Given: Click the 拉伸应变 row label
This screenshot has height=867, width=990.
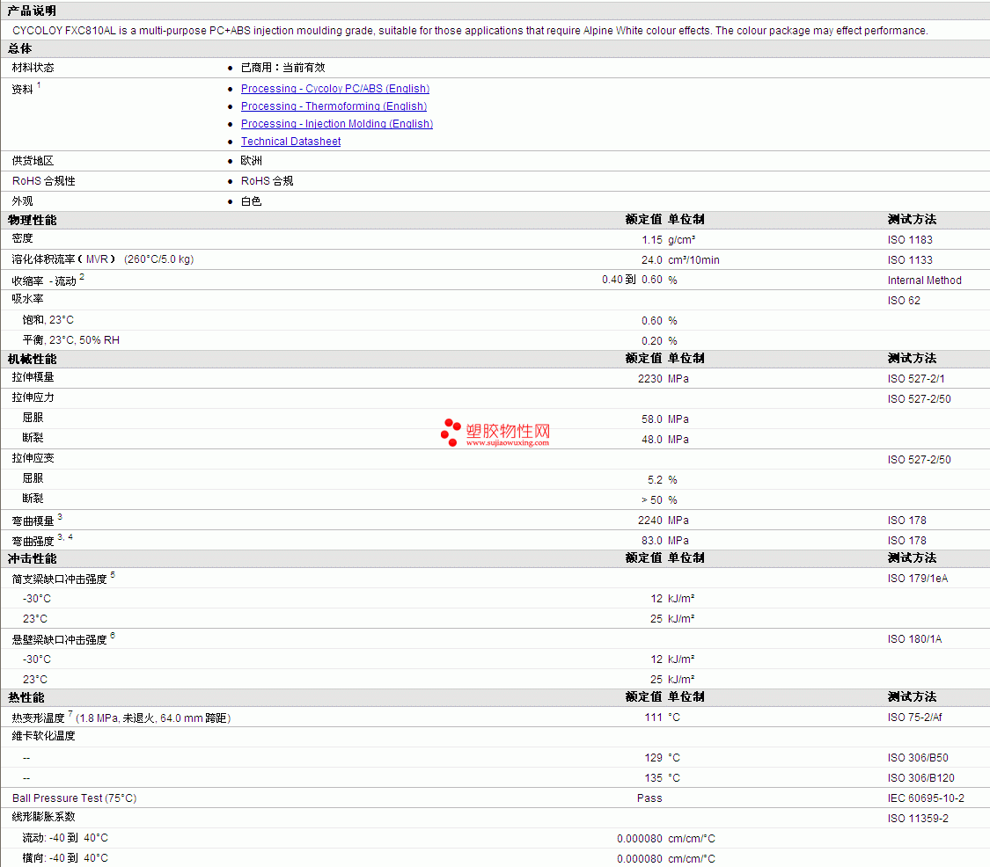Looking at the screenshot, I should [33, 458].
